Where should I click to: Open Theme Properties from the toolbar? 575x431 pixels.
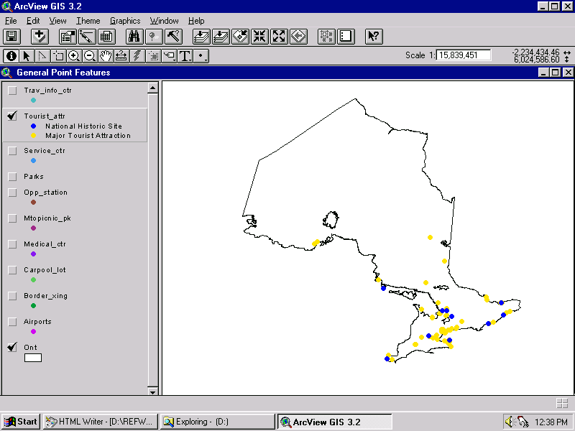pos(68,37)
